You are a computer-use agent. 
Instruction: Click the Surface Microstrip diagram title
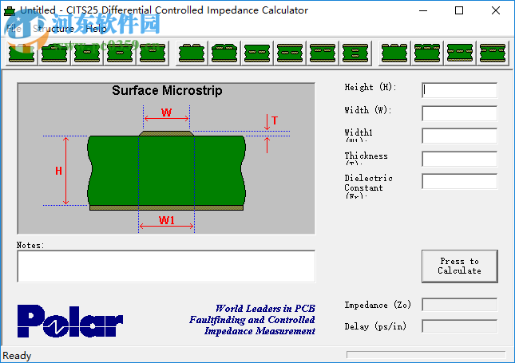[x=167, y=90]
